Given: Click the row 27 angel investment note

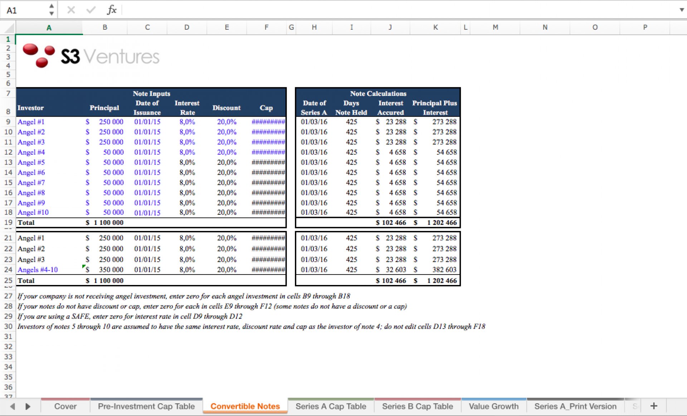Looking at the screenshot, I should tap(184, 296).
